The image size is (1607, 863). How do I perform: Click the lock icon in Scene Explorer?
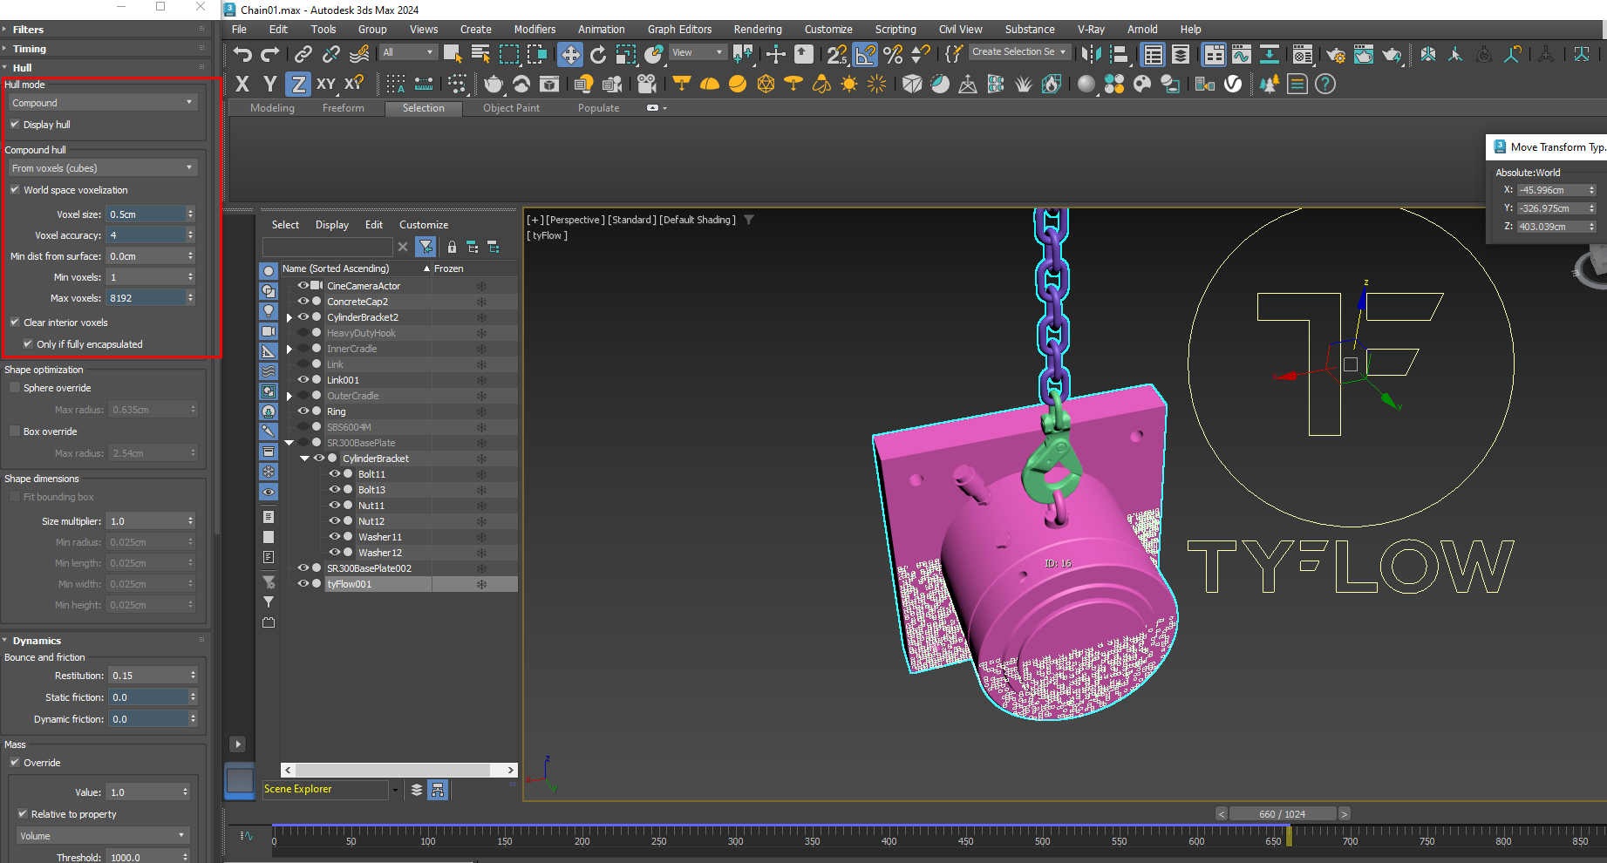coord(452,248)
